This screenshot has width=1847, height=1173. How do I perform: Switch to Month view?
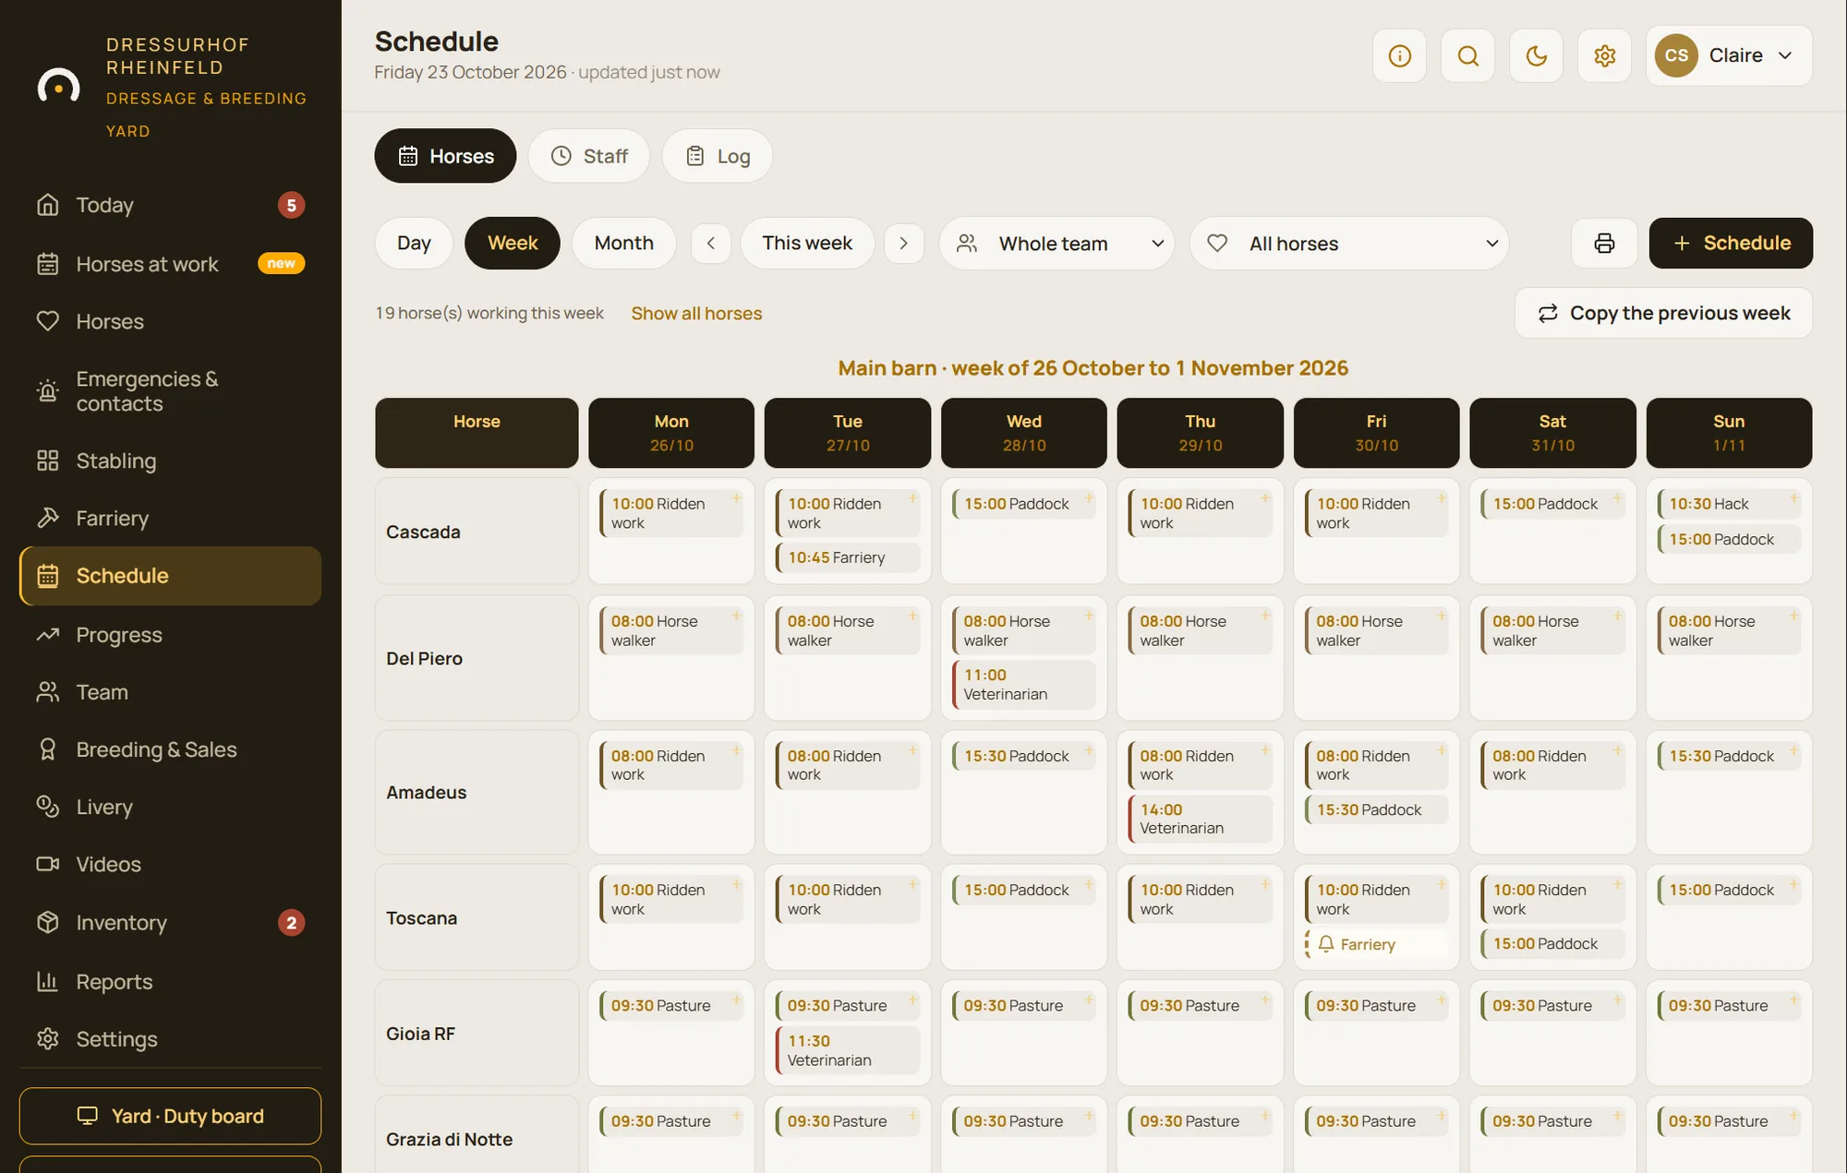[x=623, y=243]
